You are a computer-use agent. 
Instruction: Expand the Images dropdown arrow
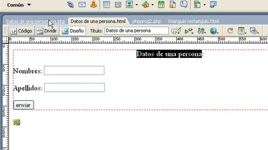coord(137,5)
